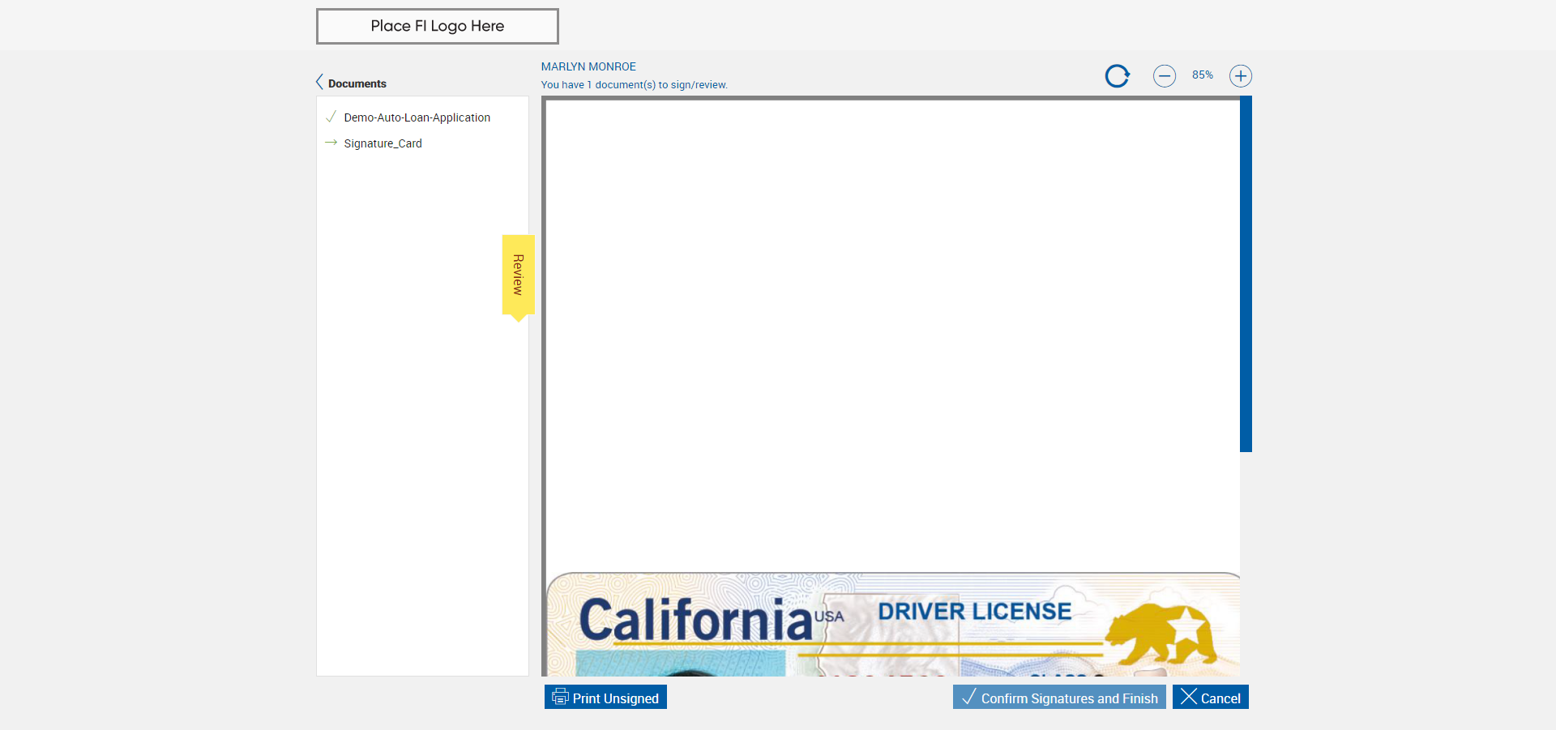Click the document(s) to sign/review message
This screenshot has height=730, width=1556.
tap(635, 85)
